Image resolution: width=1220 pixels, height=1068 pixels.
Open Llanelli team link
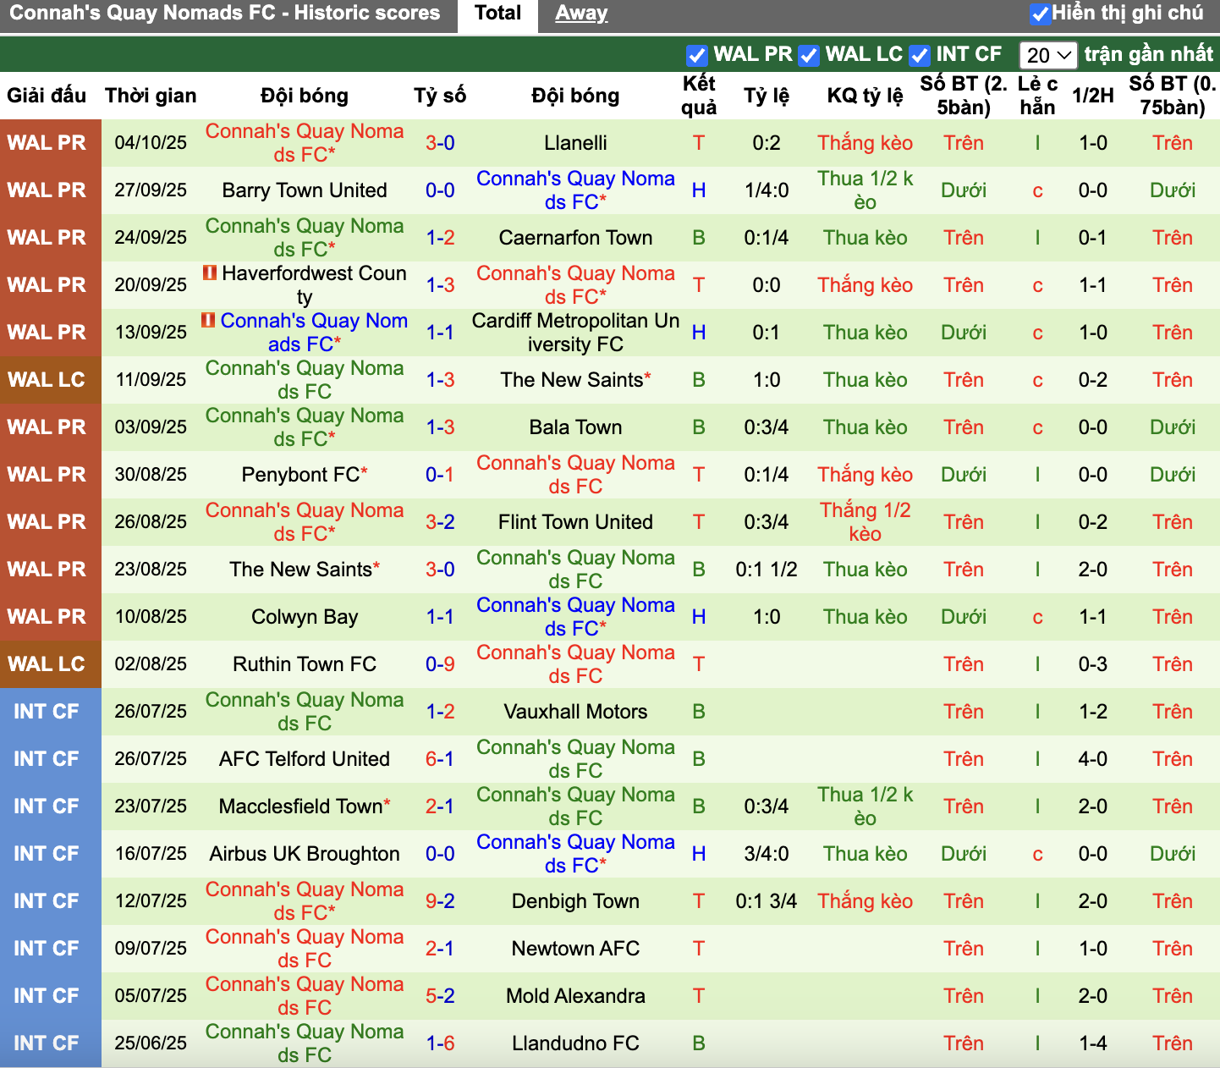[575, 143]
